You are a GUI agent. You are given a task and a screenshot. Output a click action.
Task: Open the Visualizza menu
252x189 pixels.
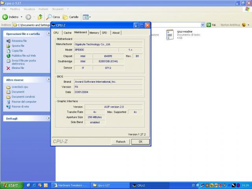(29, 9)
